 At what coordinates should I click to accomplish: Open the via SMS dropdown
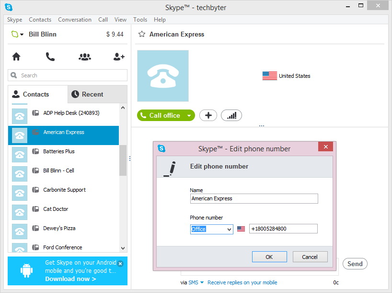[196, 282]
